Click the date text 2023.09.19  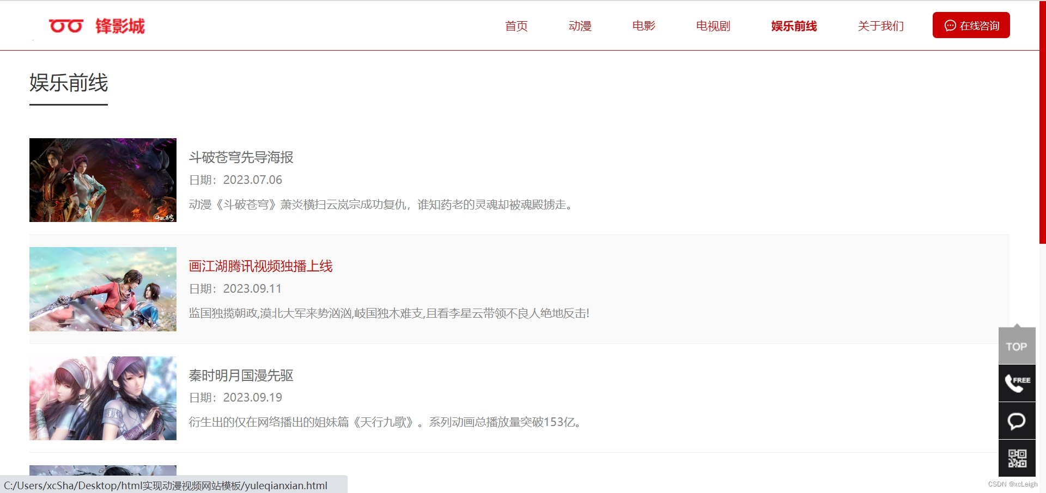point(252,397)
